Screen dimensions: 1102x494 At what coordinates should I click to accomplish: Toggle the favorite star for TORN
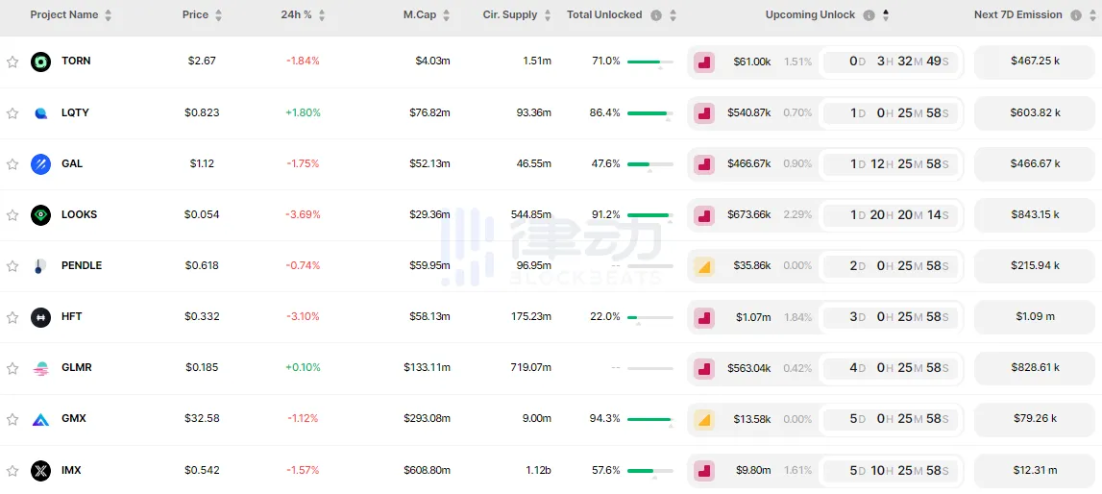(12, 62)
